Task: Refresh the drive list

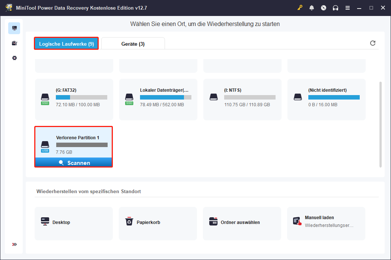Action: tap(373, 43)
